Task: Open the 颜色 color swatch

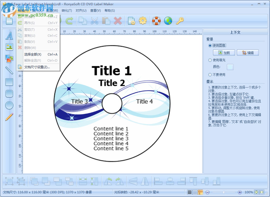Action: coord(230,67)
